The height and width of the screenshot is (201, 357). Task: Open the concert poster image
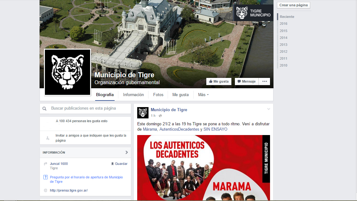tap(203, 168)
